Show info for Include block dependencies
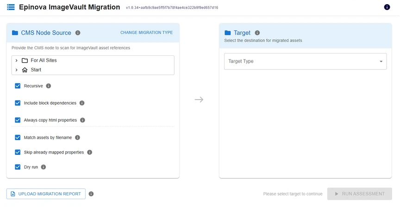The image size is (400, 213). tap(82, 103)
